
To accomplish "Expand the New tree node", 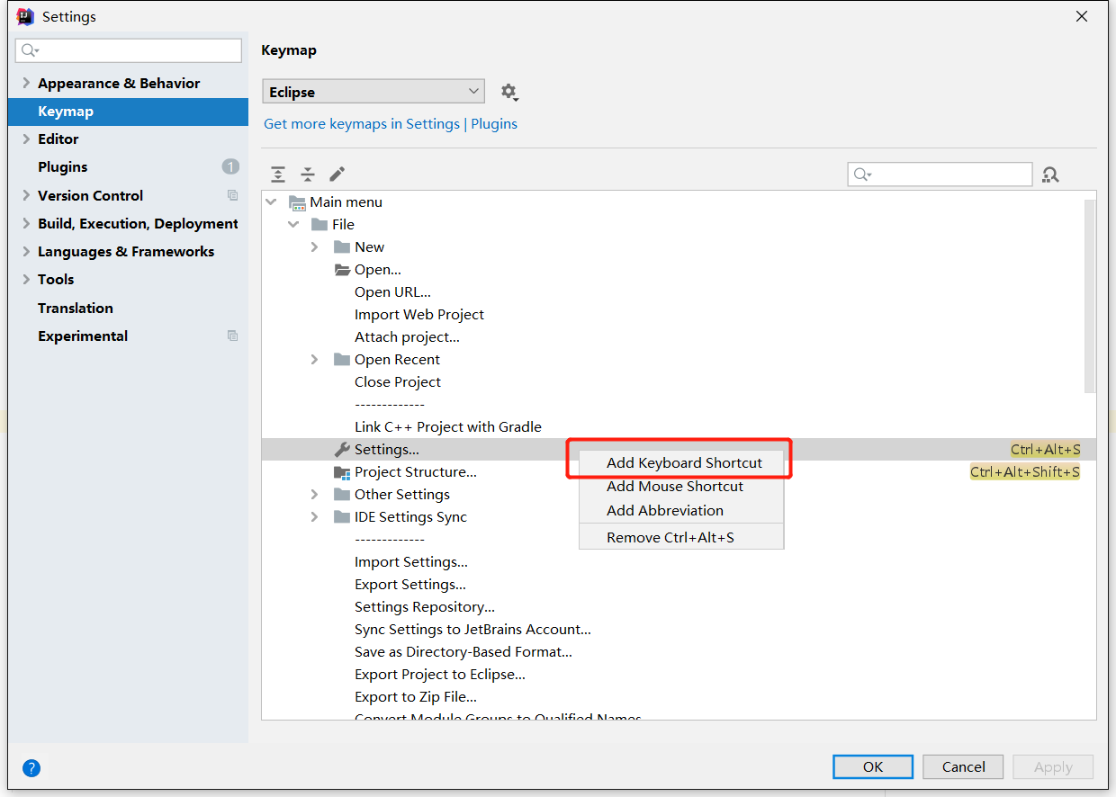I will (x=314, y=247).
